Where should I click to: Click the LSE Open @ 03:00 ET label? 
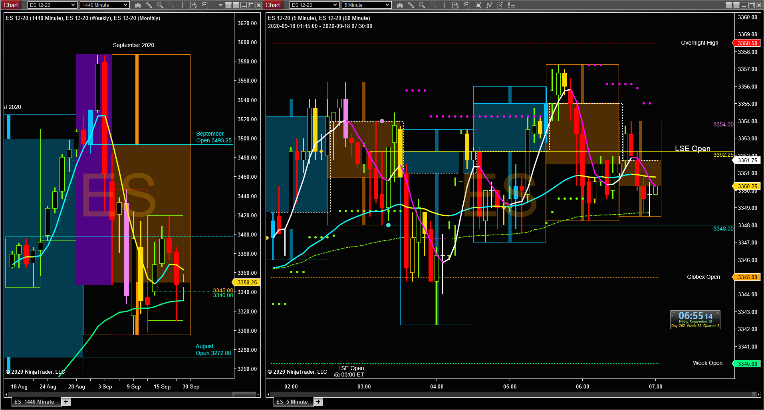click(x=349, y=371)
